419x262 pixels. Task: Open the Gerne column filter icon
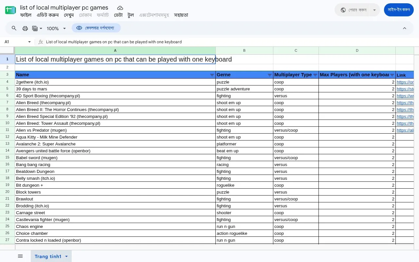click(x=269, y=75)
